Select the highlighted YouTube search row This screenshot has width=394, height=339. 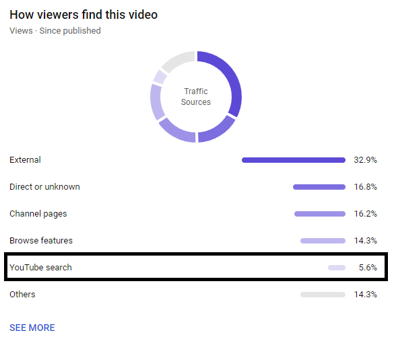[x=196, y=267]
